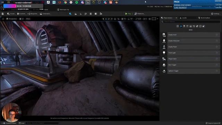Open Perspective view mode dropdown
Image resolution: width=222 pixels, height=125 pixels.
(x=11, y=19)
